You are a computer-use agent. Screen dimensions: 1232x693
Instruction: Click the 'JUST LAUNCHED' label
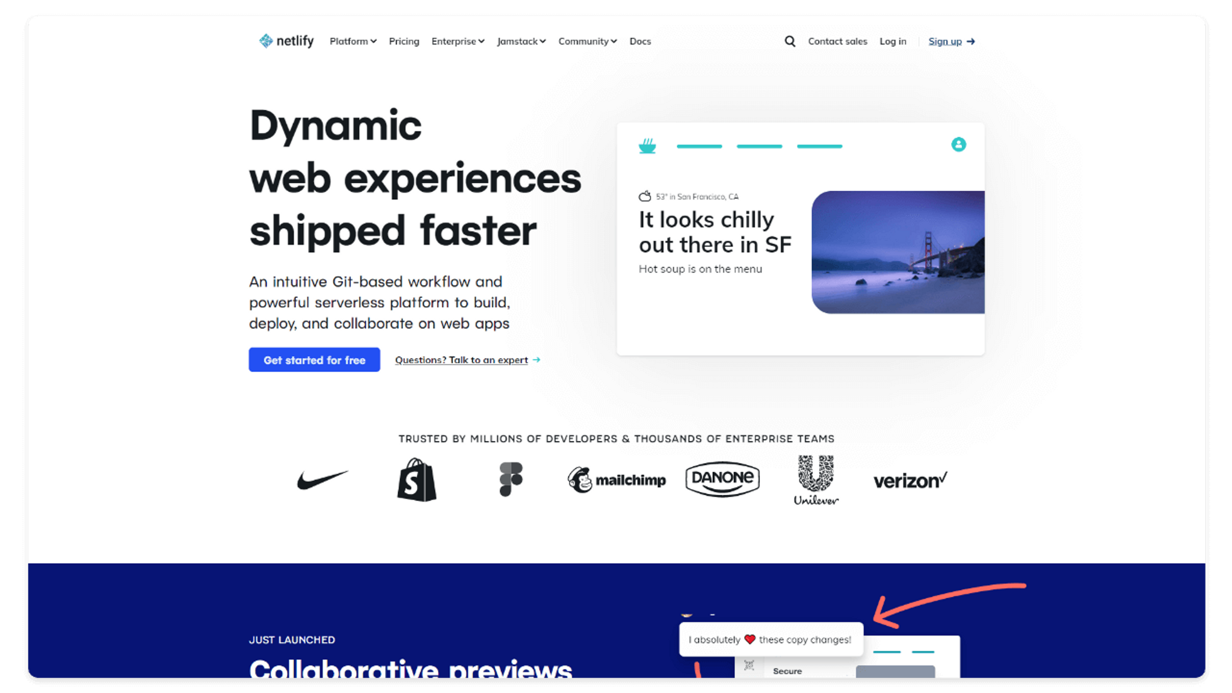tap(292, 640)
